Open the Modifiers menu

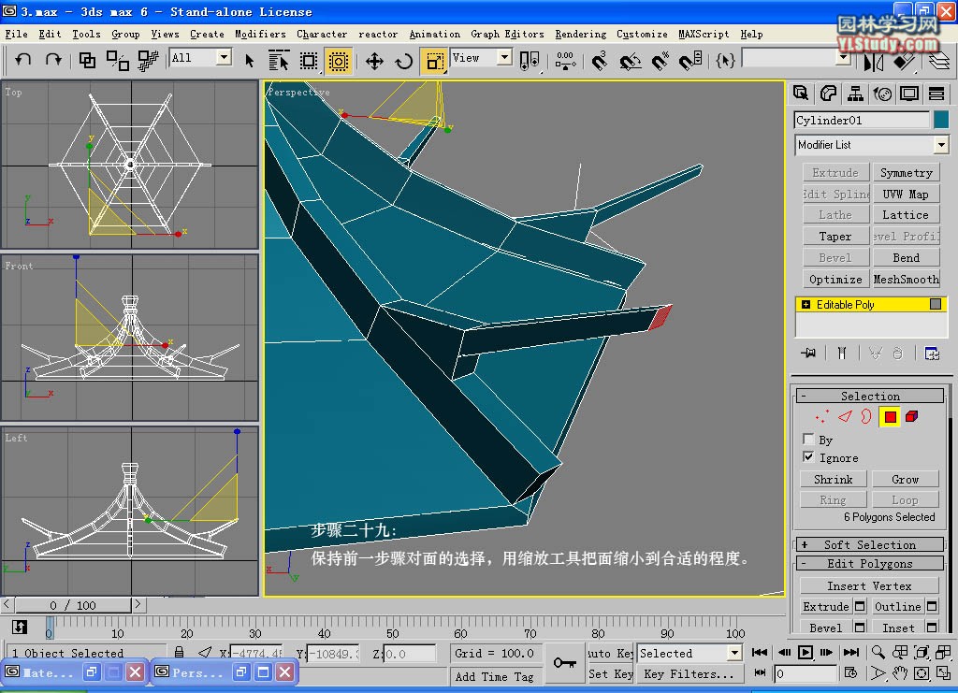[260, 34]
